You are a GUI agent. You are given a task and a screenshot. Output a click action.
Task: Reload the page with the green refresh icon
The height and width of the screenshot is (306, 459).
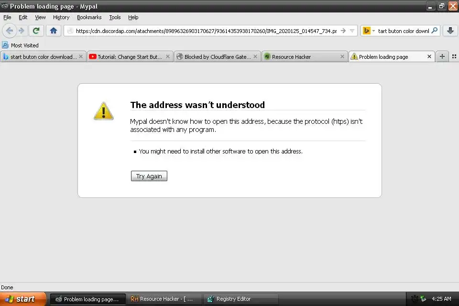(36, 31)
